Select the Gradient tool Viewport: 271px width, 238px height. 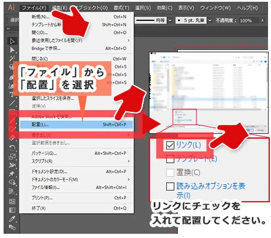12,210
